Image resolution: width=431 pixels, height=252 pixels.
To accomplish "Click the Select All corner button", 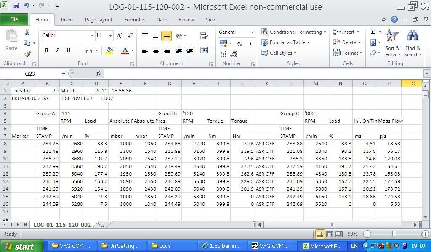I will coord(5,83).
